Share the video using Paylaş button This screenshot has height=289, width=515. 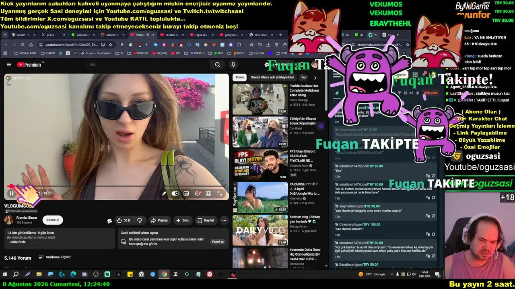(159, 220)
